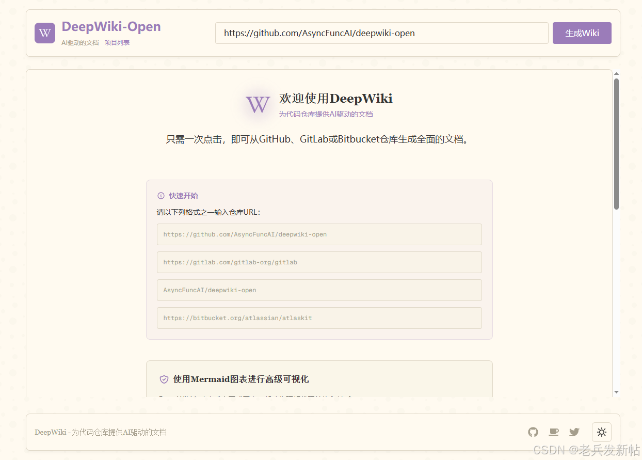Screen dimensions: 642x460
Task: Click the 快速开始 section label
Action: click(x=183, y=196)
